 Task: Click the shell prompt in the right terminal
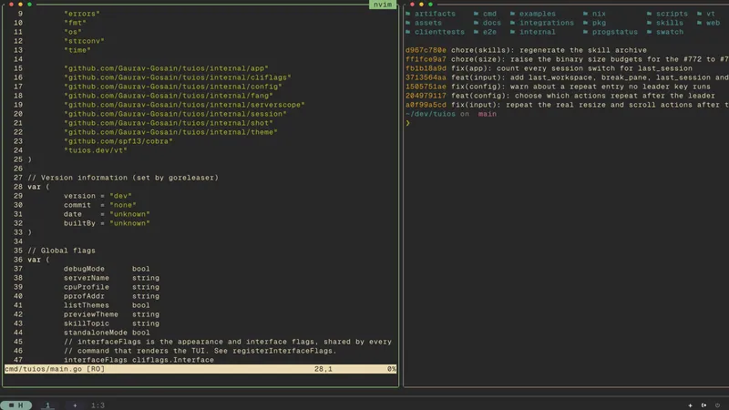[407, 123]
